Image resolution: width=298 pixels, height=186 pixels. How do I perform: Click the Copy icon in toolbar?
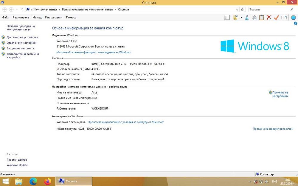[254, 18]
